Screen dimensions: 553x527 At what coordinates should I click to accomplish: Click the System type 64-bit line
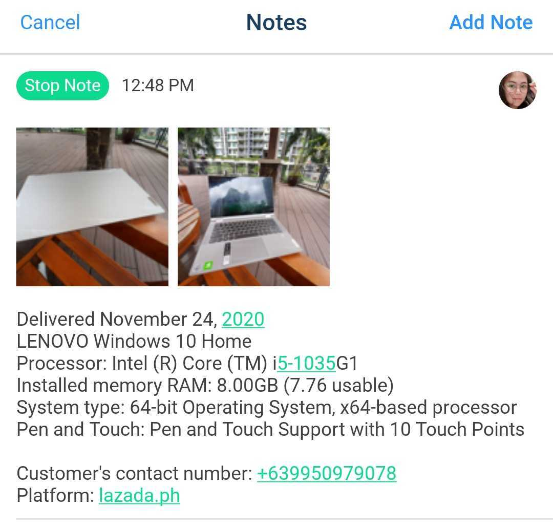(x=267, y=407)
